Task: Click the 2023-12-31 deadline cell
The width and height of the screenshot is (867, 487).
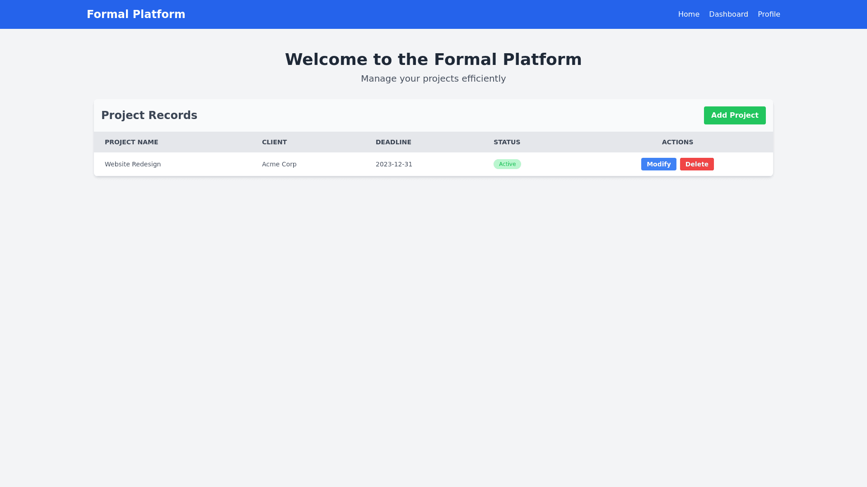Action: [x=393, y=164]
